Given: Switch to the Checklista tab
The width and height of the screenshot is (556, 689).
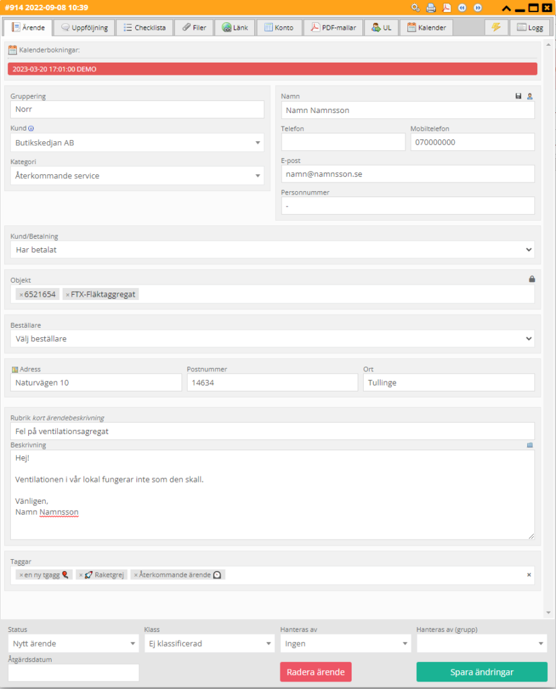Looking at the screenshot, I should pos(145,27).
